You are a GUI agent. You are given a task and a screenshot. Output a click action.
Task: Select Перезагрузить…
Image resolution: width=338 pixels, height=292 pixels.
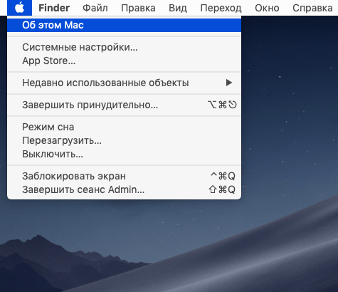pos(124,140)
